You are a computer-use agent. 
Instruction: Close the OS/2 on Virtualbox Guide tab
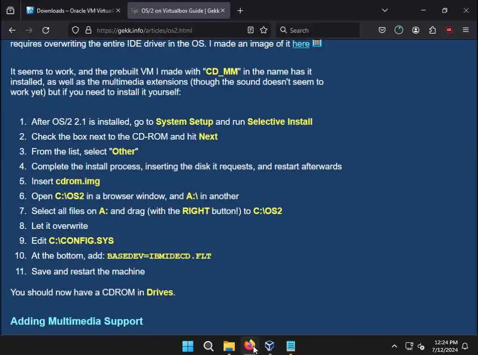point(223,11)
